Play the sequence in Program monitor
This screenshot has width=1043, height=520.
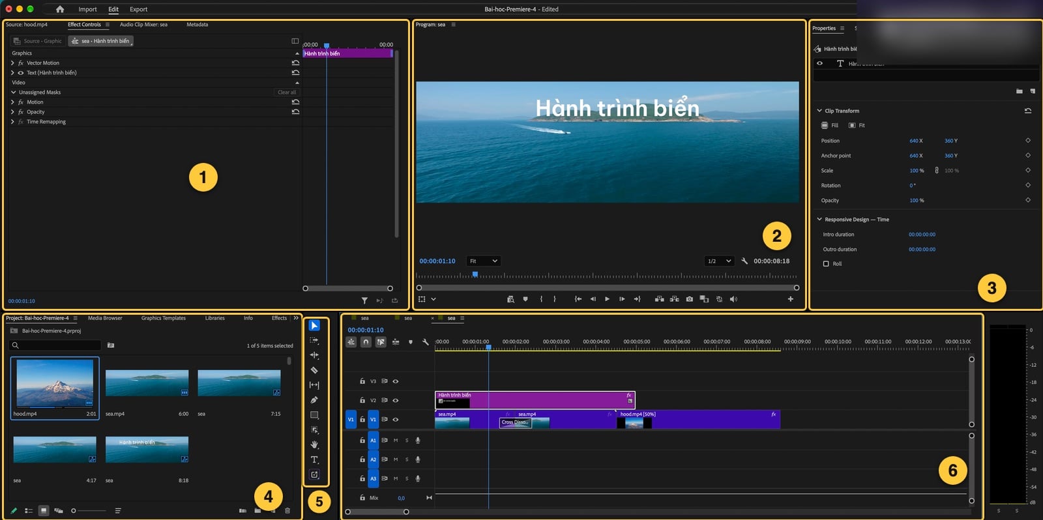(x=607, y=299)
